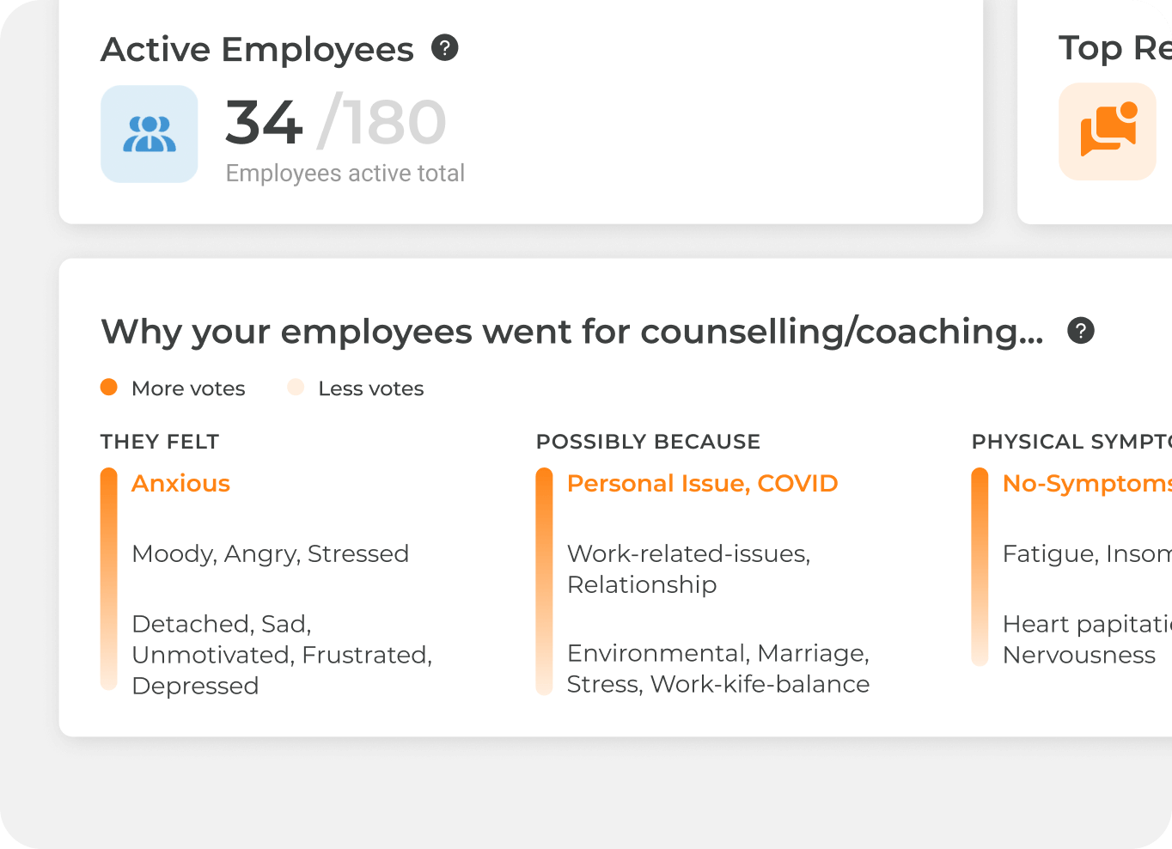Click the They Felt gradient bar
The image size is (1172, 849).
[109, 578]
